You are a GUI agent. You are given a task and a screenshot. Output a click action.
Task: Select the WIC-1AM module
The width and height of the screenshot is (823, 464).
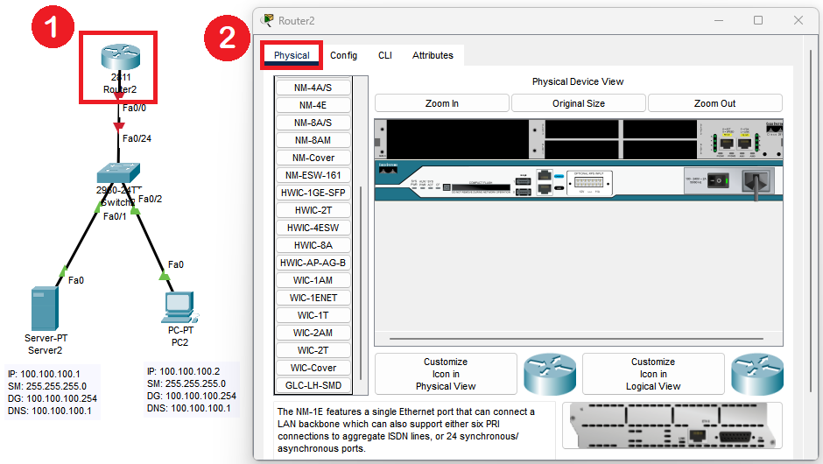[x=313, y=280]
